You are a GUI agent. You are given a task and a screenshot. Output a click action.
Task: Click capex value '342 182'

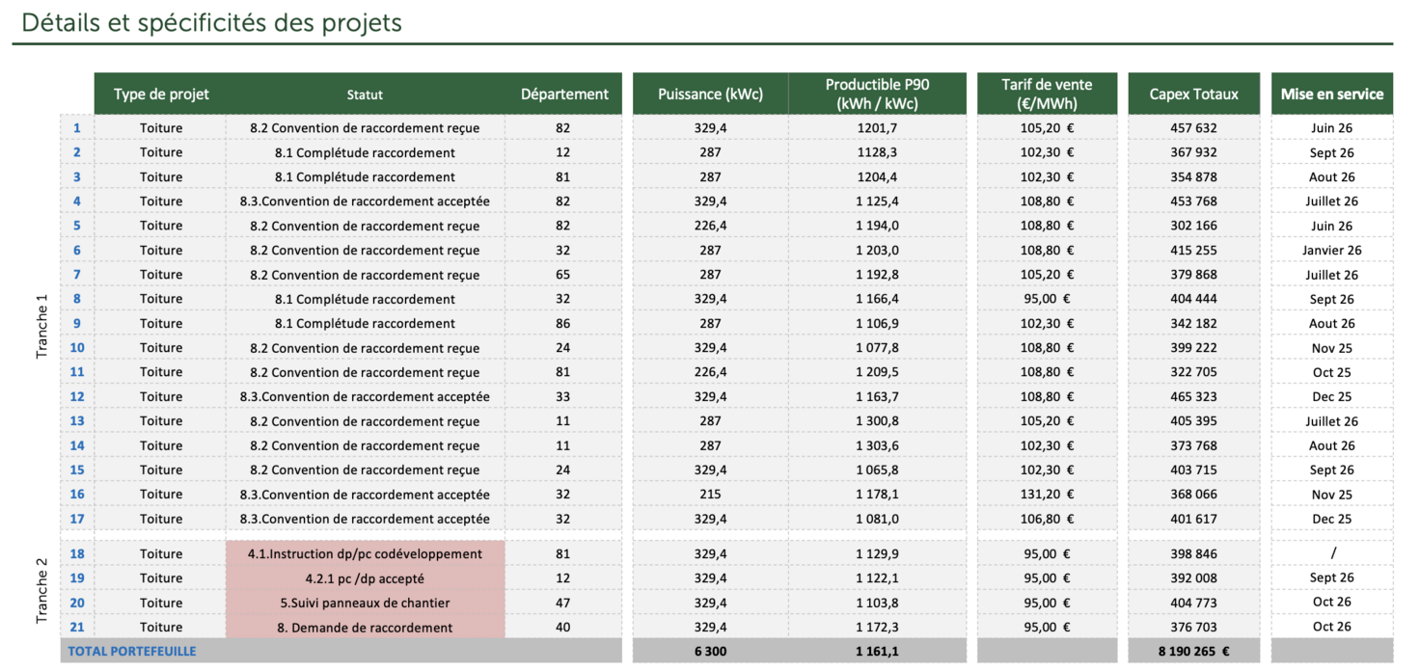click(1193, 323)
